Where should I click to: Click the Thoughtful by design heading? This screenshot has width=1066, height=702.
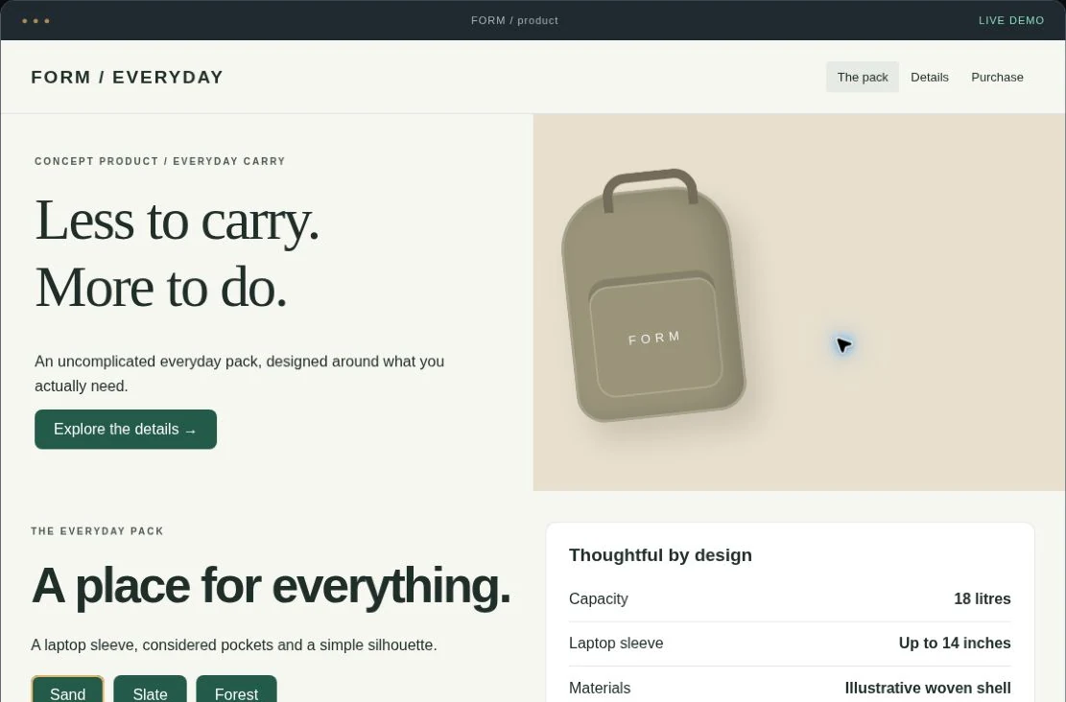(x=660, y=555)
